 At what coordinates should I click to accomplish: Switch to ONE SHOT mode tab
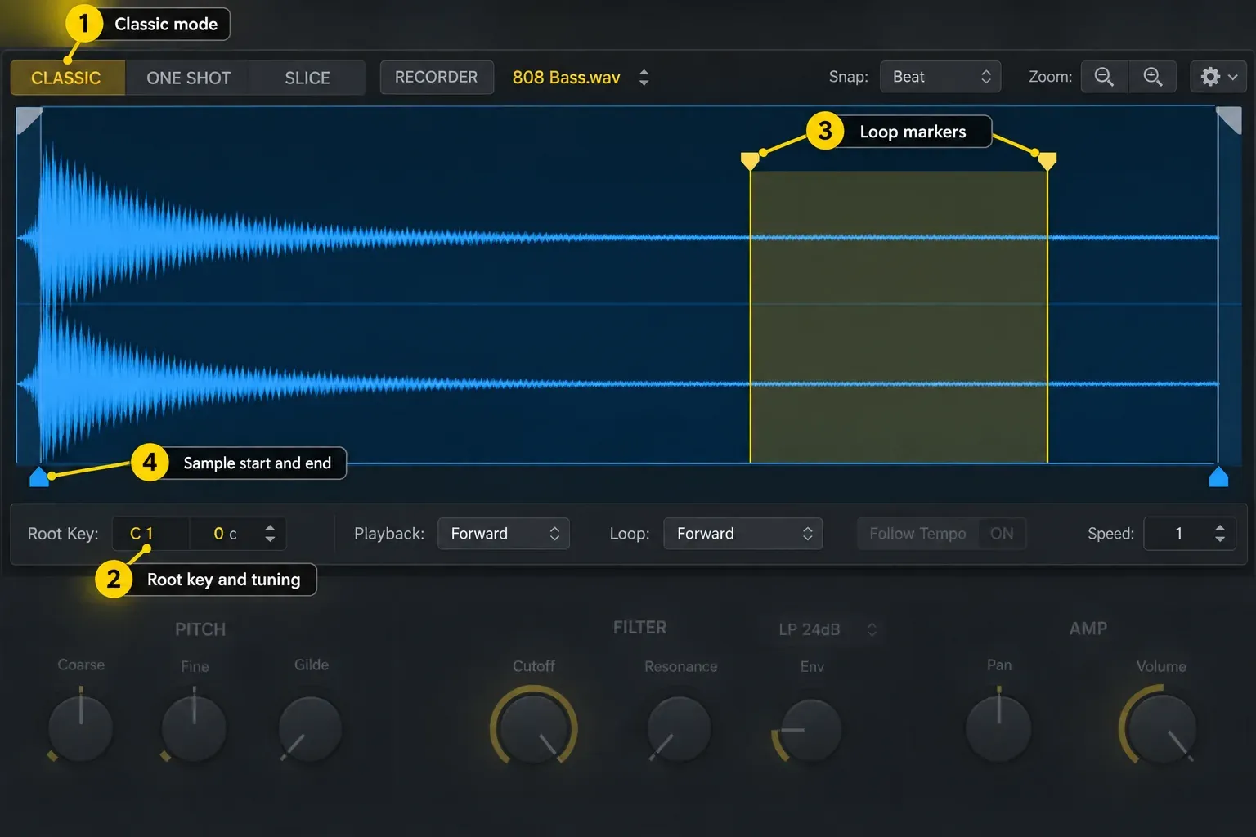click(188, 78)
